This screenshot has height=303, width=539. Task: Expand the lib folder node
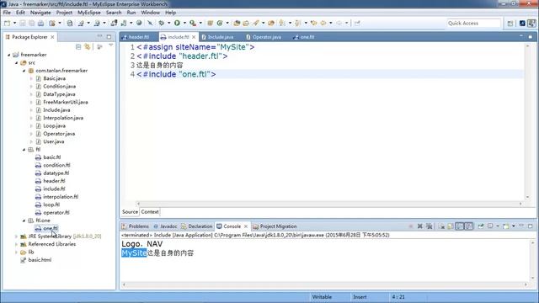[17, 252]
